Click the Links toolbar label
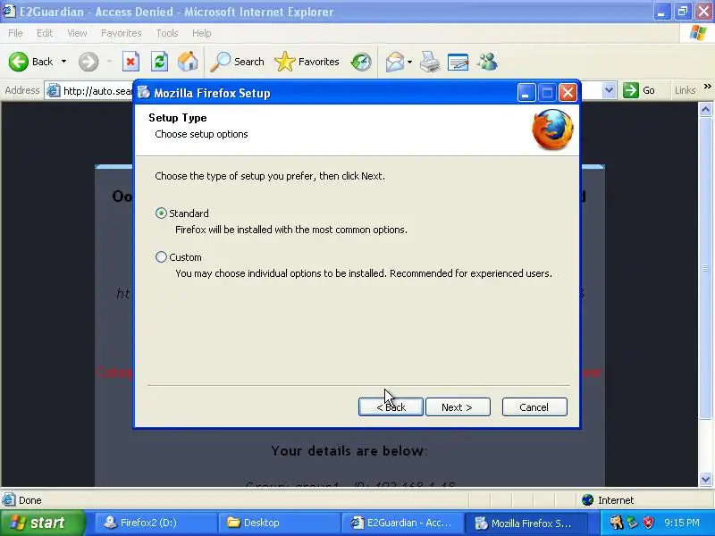 pos(685,90)
